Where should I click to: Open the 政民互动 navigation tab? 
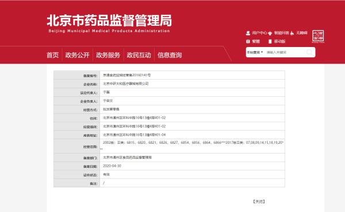pyautogui.click(x=139, y=55)
